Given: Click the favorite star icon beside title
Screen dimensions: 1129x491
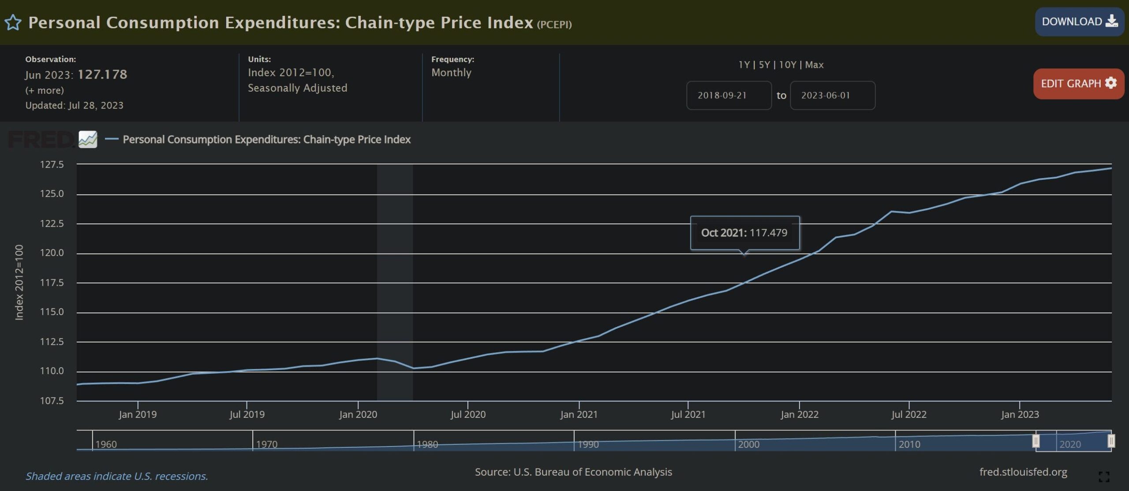Looking at the screenshot, I should [13, 22].
